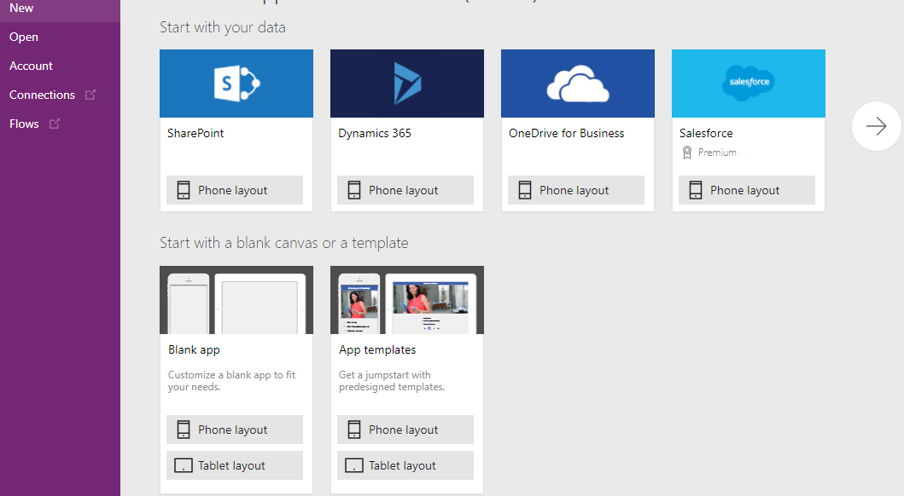This screenshot has height=496, width=904.
Task: Create a Salesforce app in Phone layout
Action: click(746, 190)
